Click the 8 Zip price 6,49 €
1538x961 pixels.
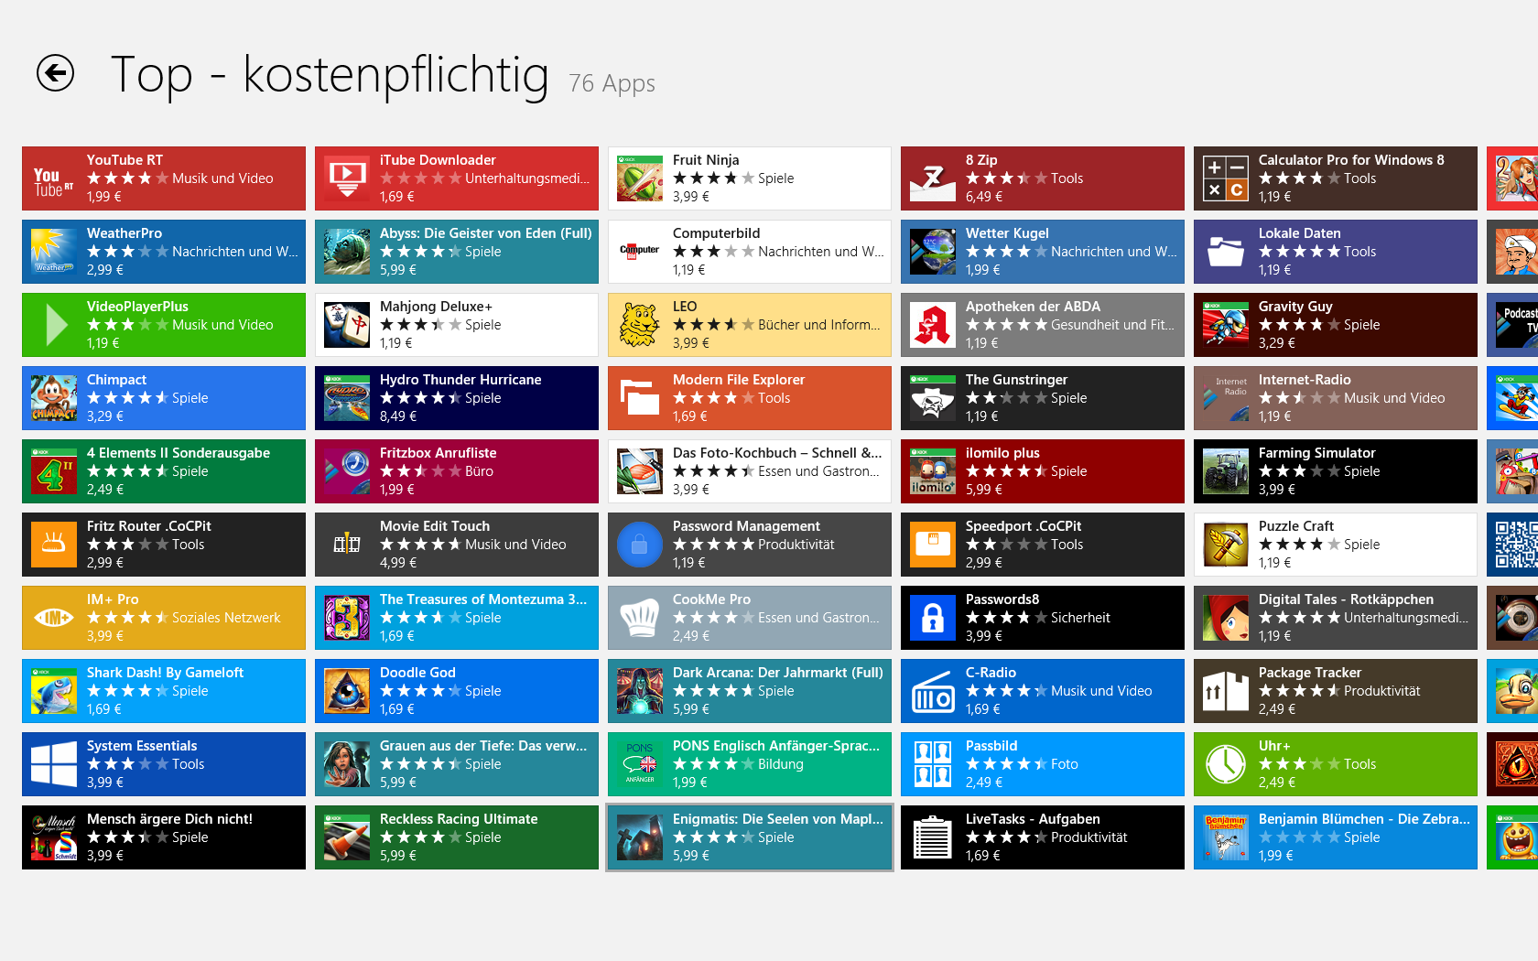[984, 197]
